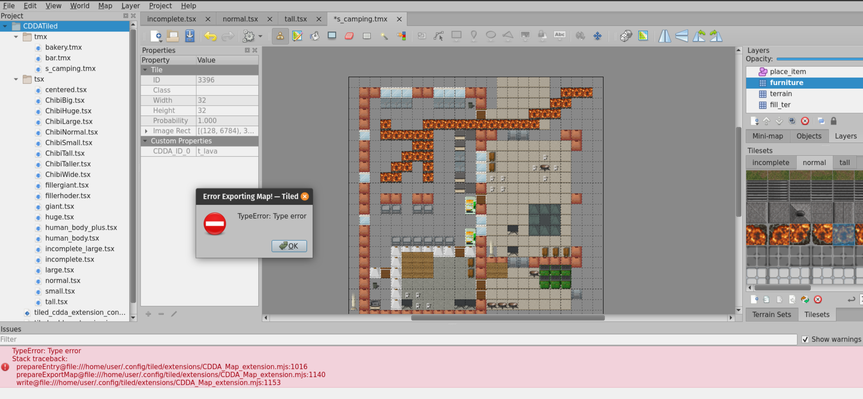Uncheck the Show warnings checkbox
Screen dimensions: 863x399
(x=805, y=339)
